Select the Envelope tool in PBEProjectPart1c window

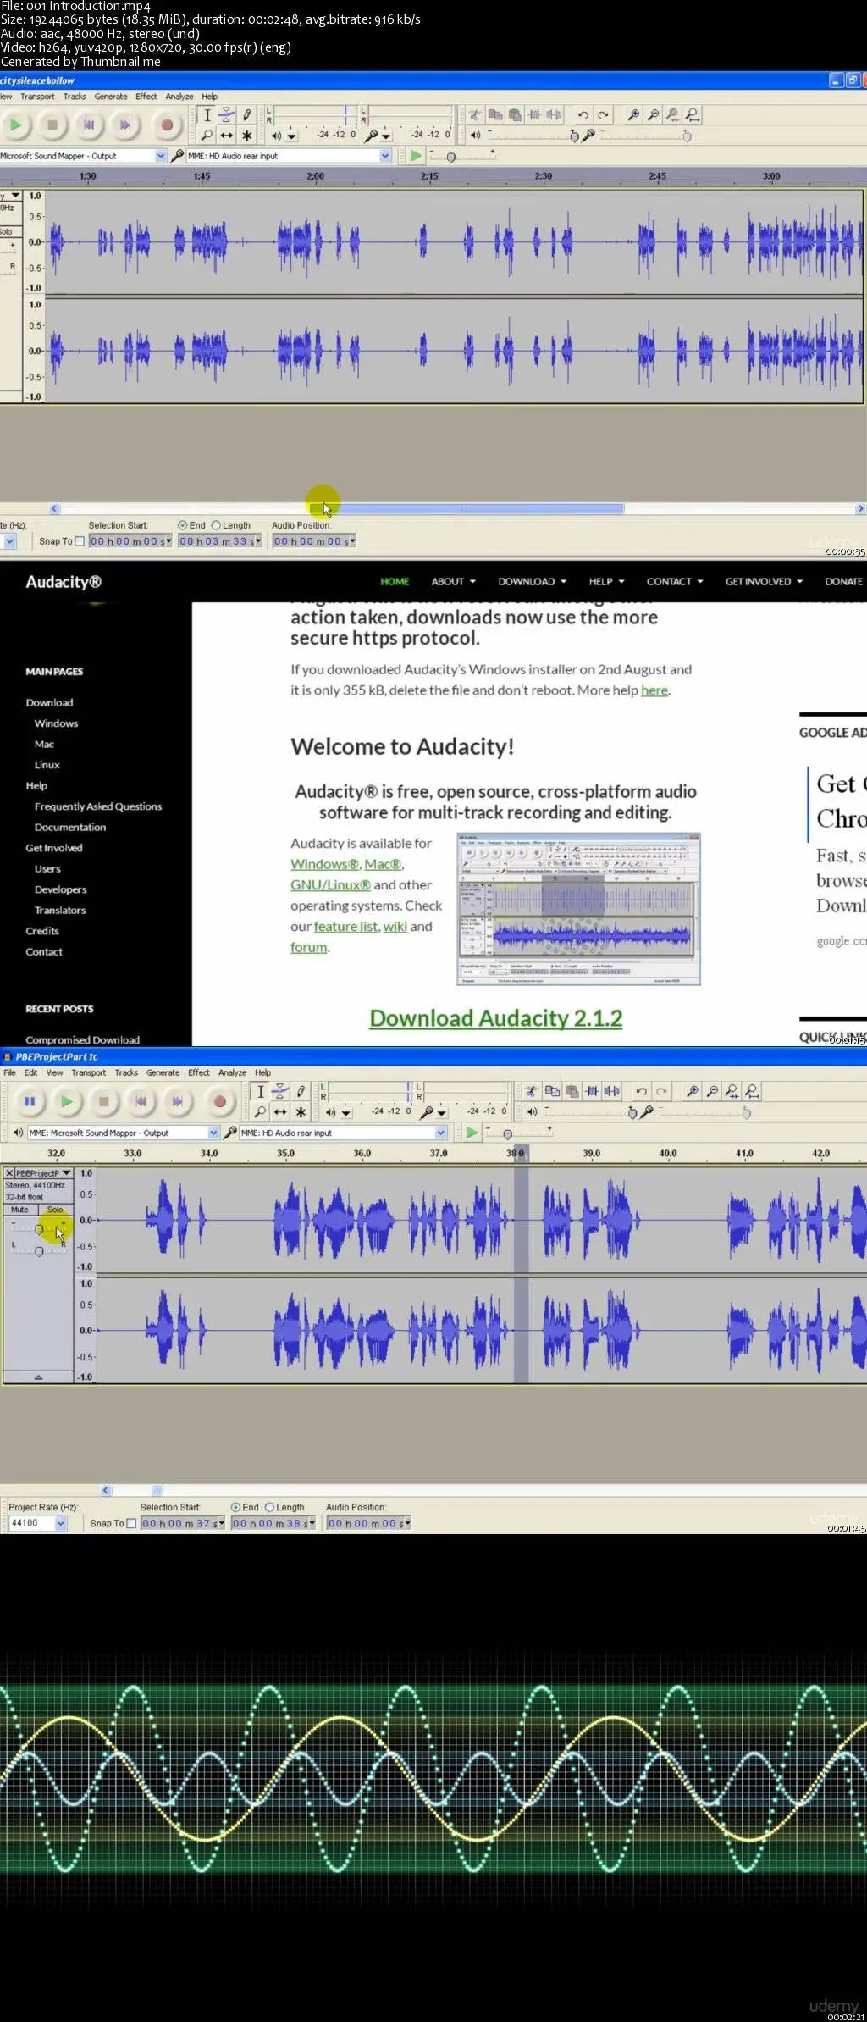[280, 1091]
